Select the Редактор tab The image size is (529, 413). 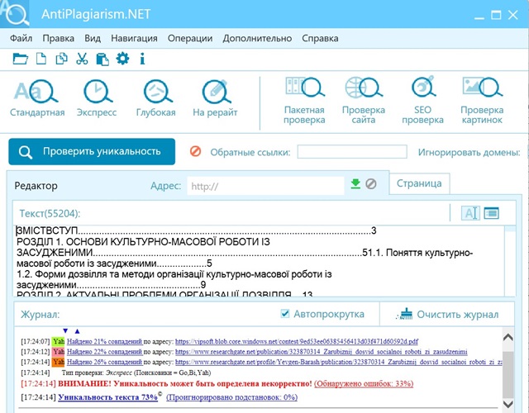[36, 186]
